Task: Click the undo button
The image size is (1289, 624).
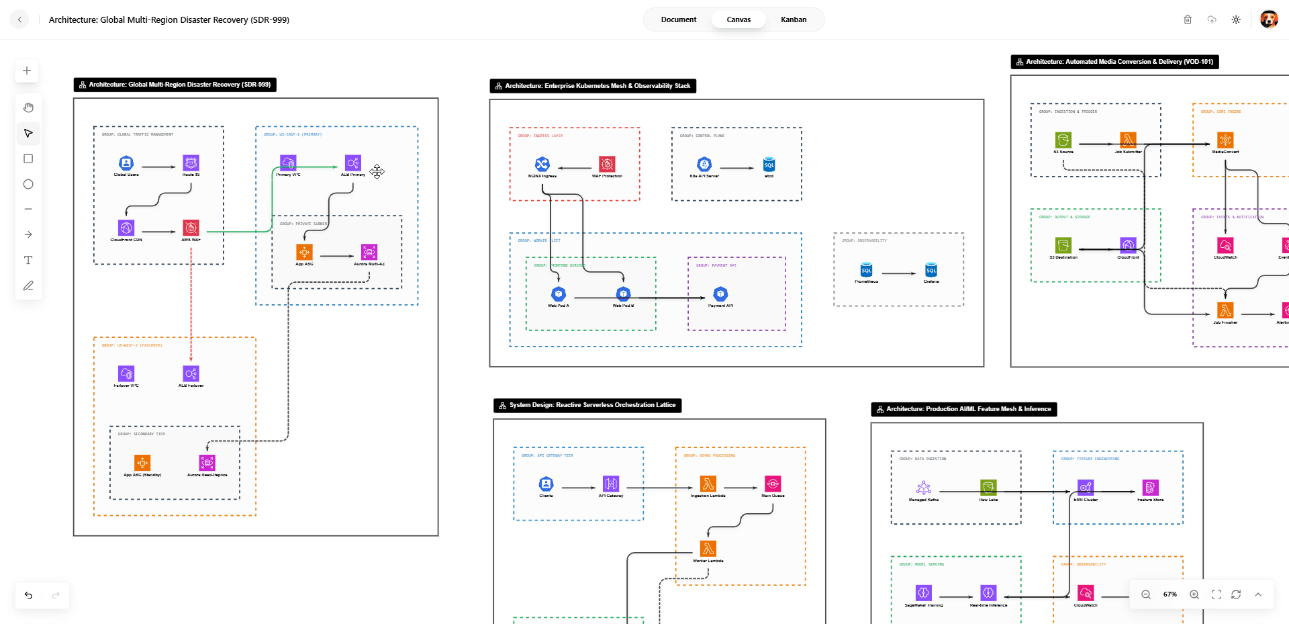Action: coord(28,595)
